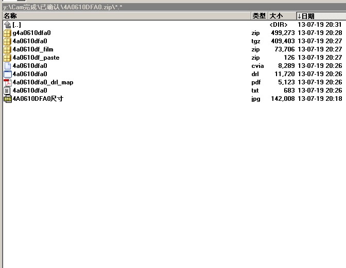Click the size value 142,008
This screenshot has width=346, height=268.
(x=283, y=99)
